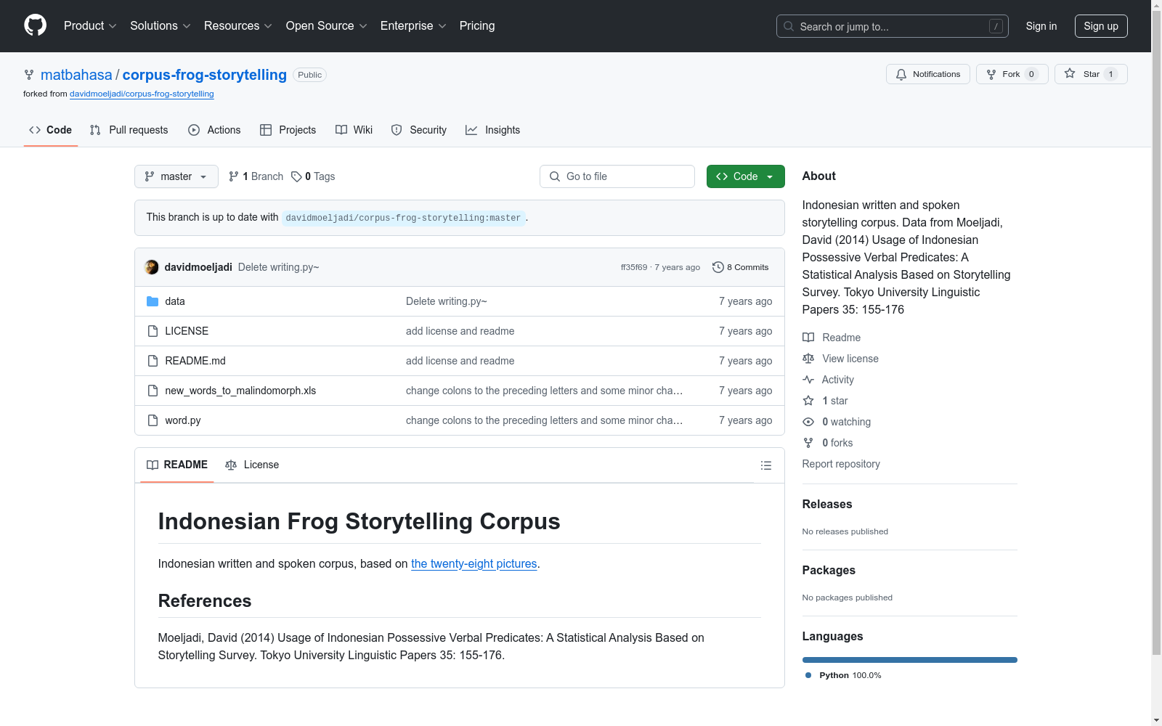The width and height of the screenshot is (1162, 726).
Task: Click the Pricing link
Action: point(477,26)
